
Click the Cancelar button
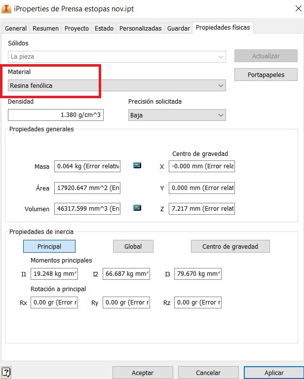click(208, 373)
